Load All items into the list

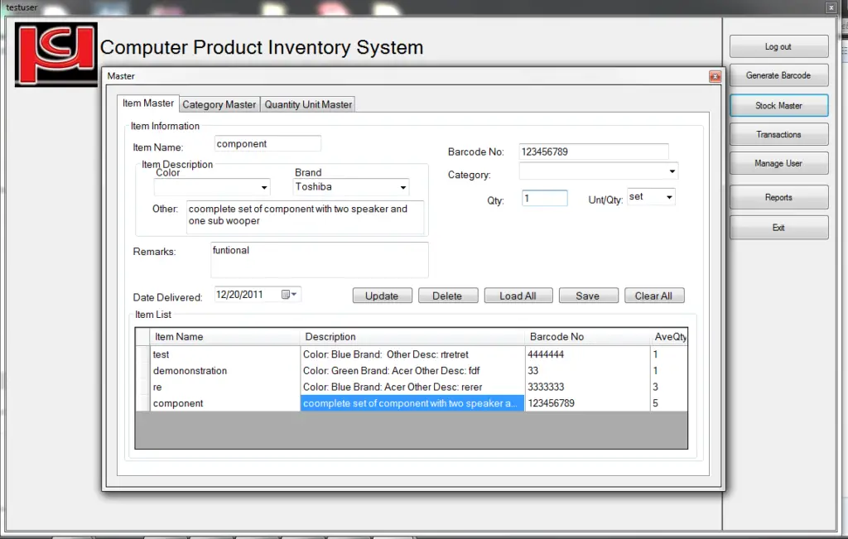tap(518, 295)
